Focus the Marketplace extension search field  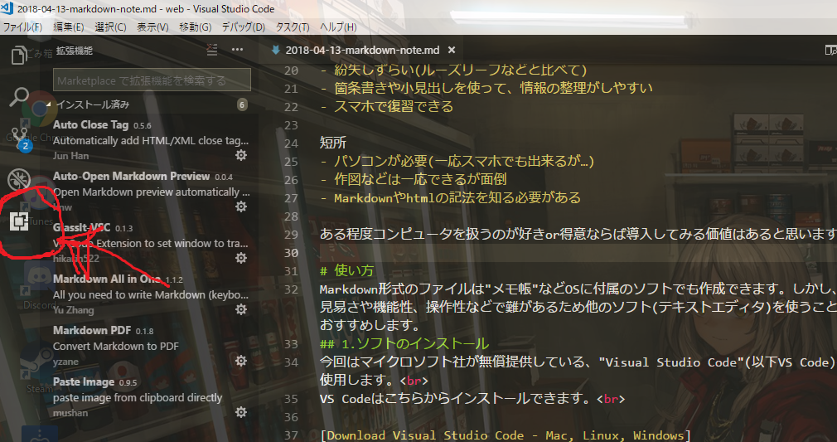click(152, 80)
